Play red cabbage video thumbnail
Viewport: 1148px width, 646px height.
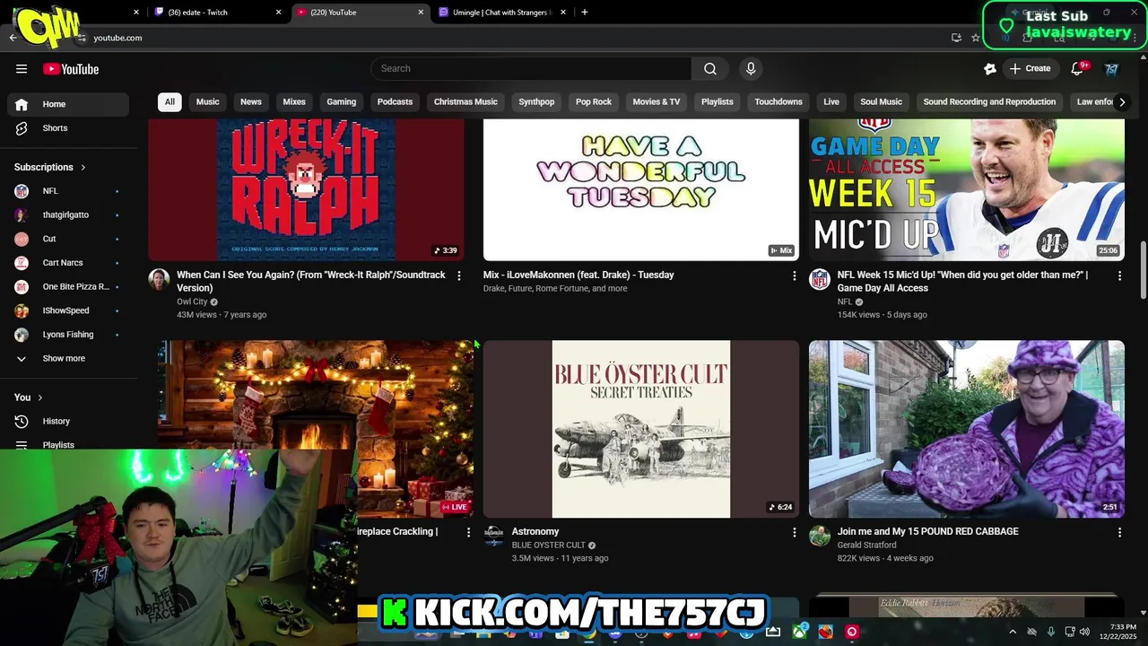[x=967, y=429]
